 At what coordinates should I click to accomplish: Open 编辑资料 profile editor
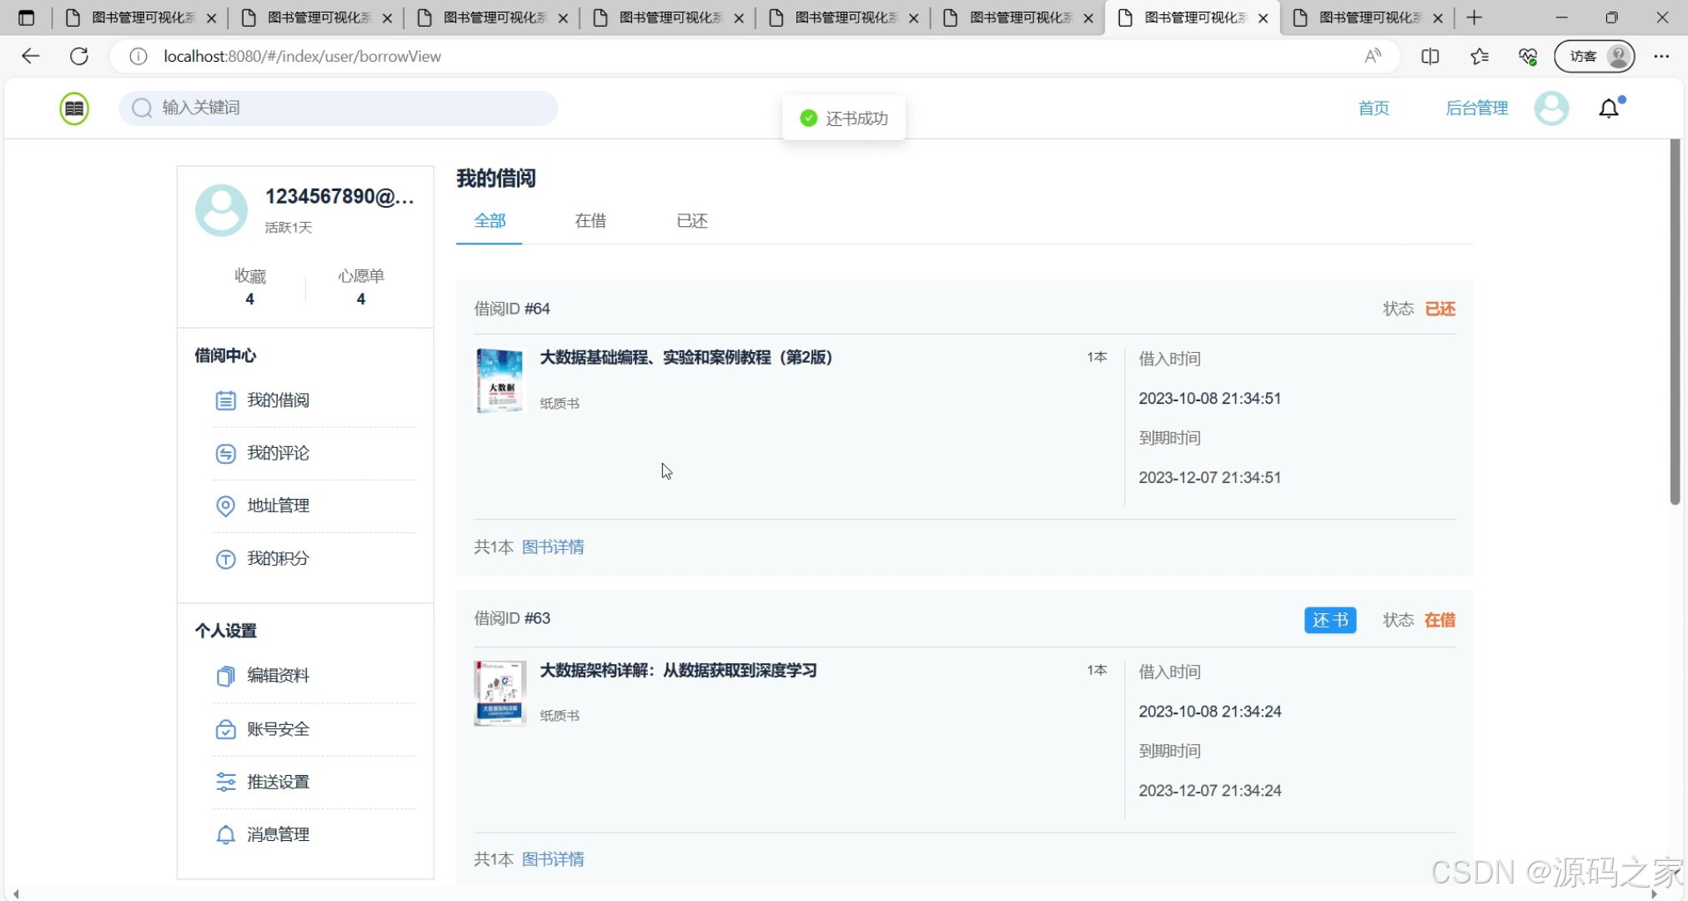pos(277,676)
